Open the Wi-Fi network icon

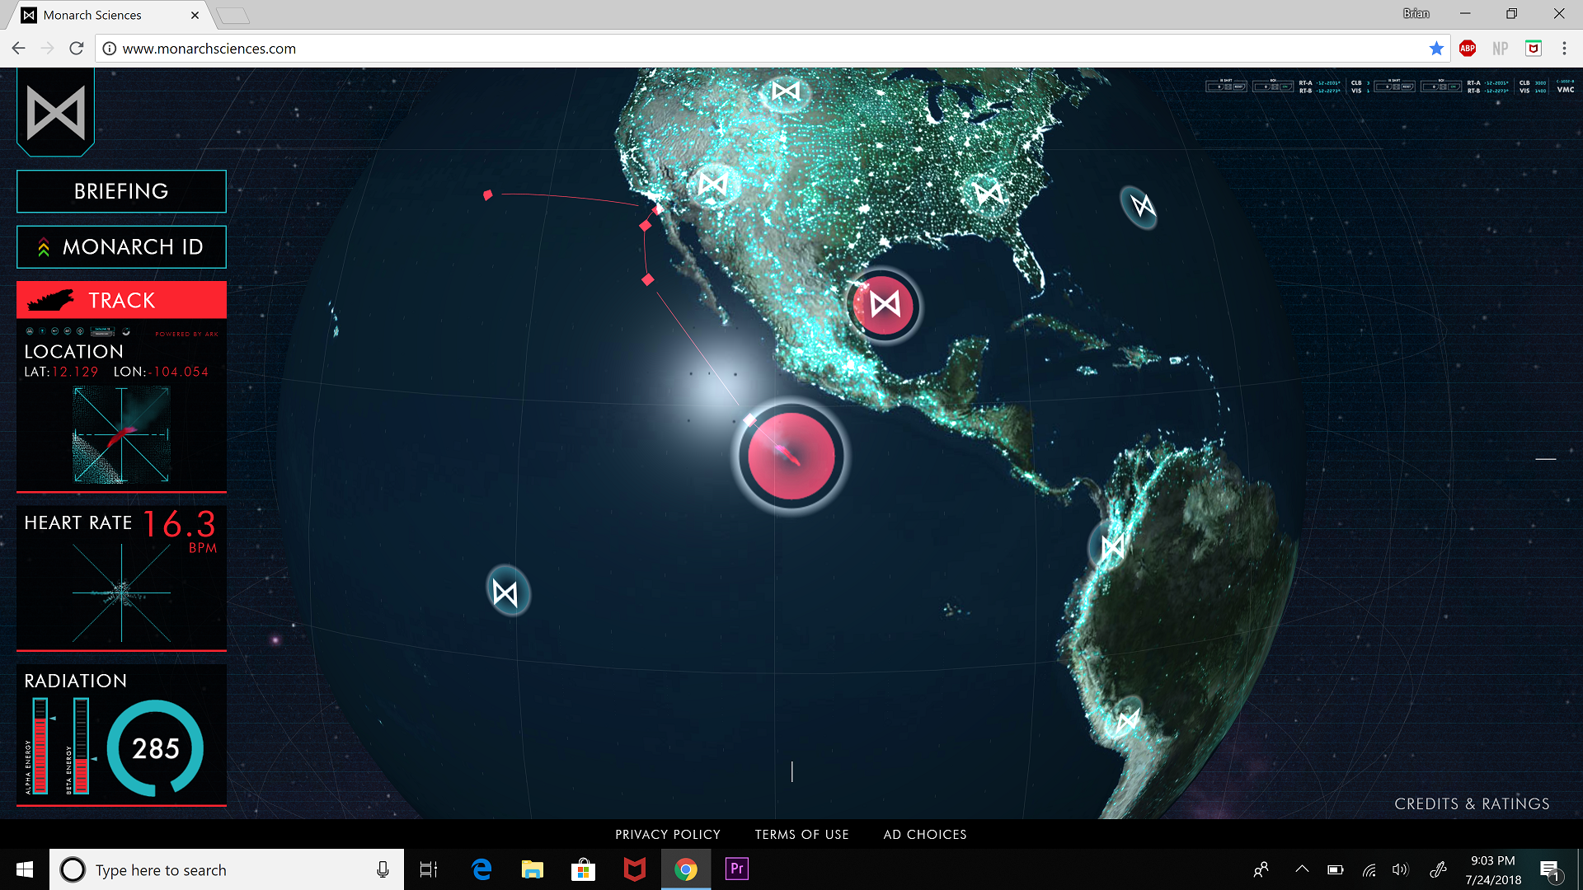[1369, 869]
